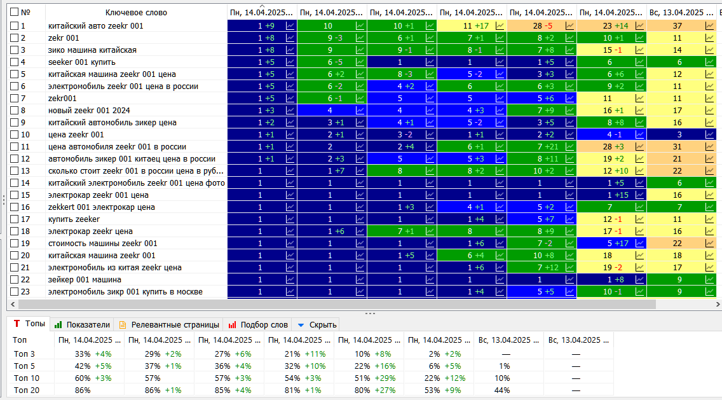Open chart icon for 'zekr 001' first column
This screenshot has width=722, height=400.
pos(290,38)
